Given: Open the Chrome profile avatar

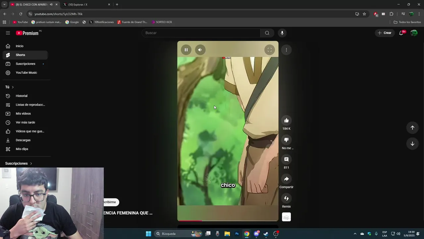Looking at the screenshot, I should tap(411, 14).
